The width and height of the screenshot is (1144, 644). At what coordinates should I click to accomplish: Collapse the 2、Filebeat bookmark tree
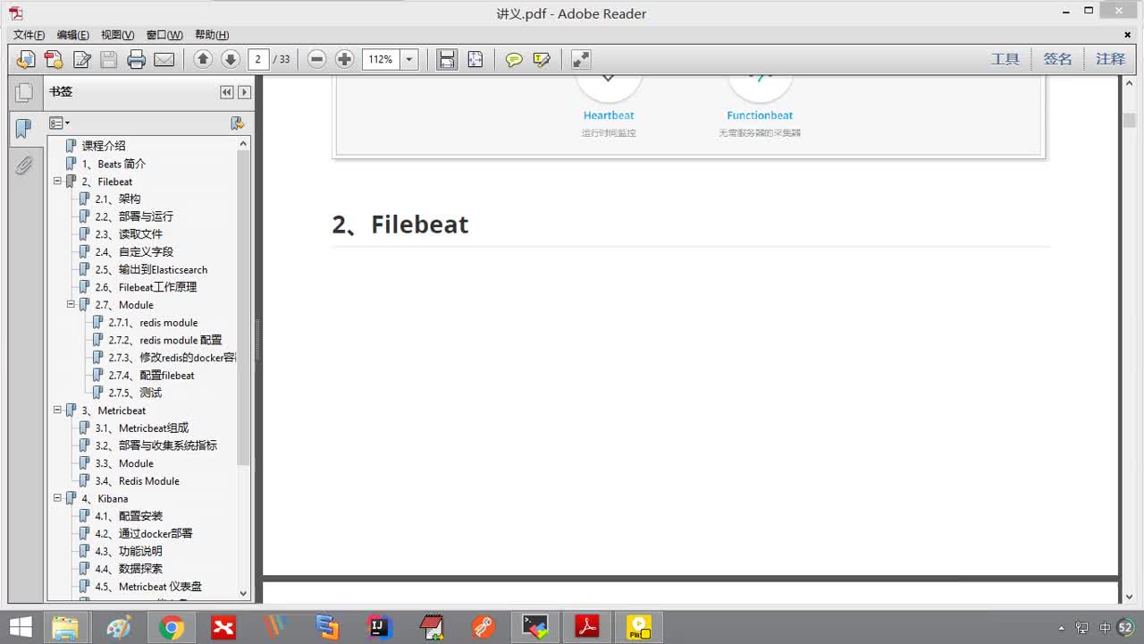[x=57, y=182]
